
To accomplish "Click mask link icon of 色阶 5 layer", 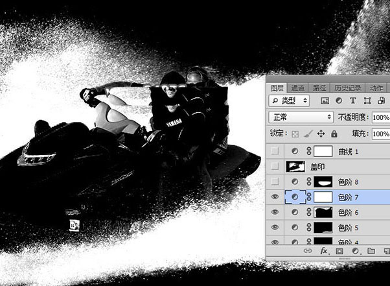I will 309,228.
